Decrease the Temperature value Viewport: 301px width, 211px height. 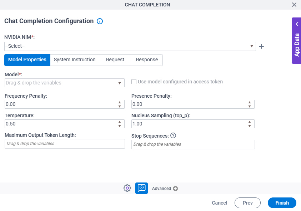coord(120,126)
